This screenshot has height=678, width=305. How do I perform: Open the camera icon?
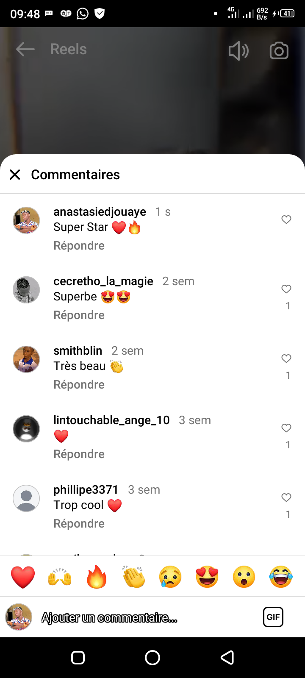(279, 51)
